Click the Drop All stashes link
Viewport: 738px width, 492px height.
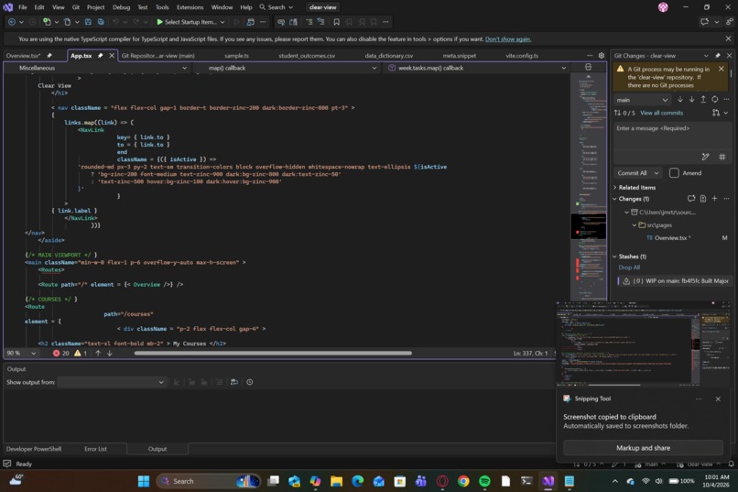(629, 268)
